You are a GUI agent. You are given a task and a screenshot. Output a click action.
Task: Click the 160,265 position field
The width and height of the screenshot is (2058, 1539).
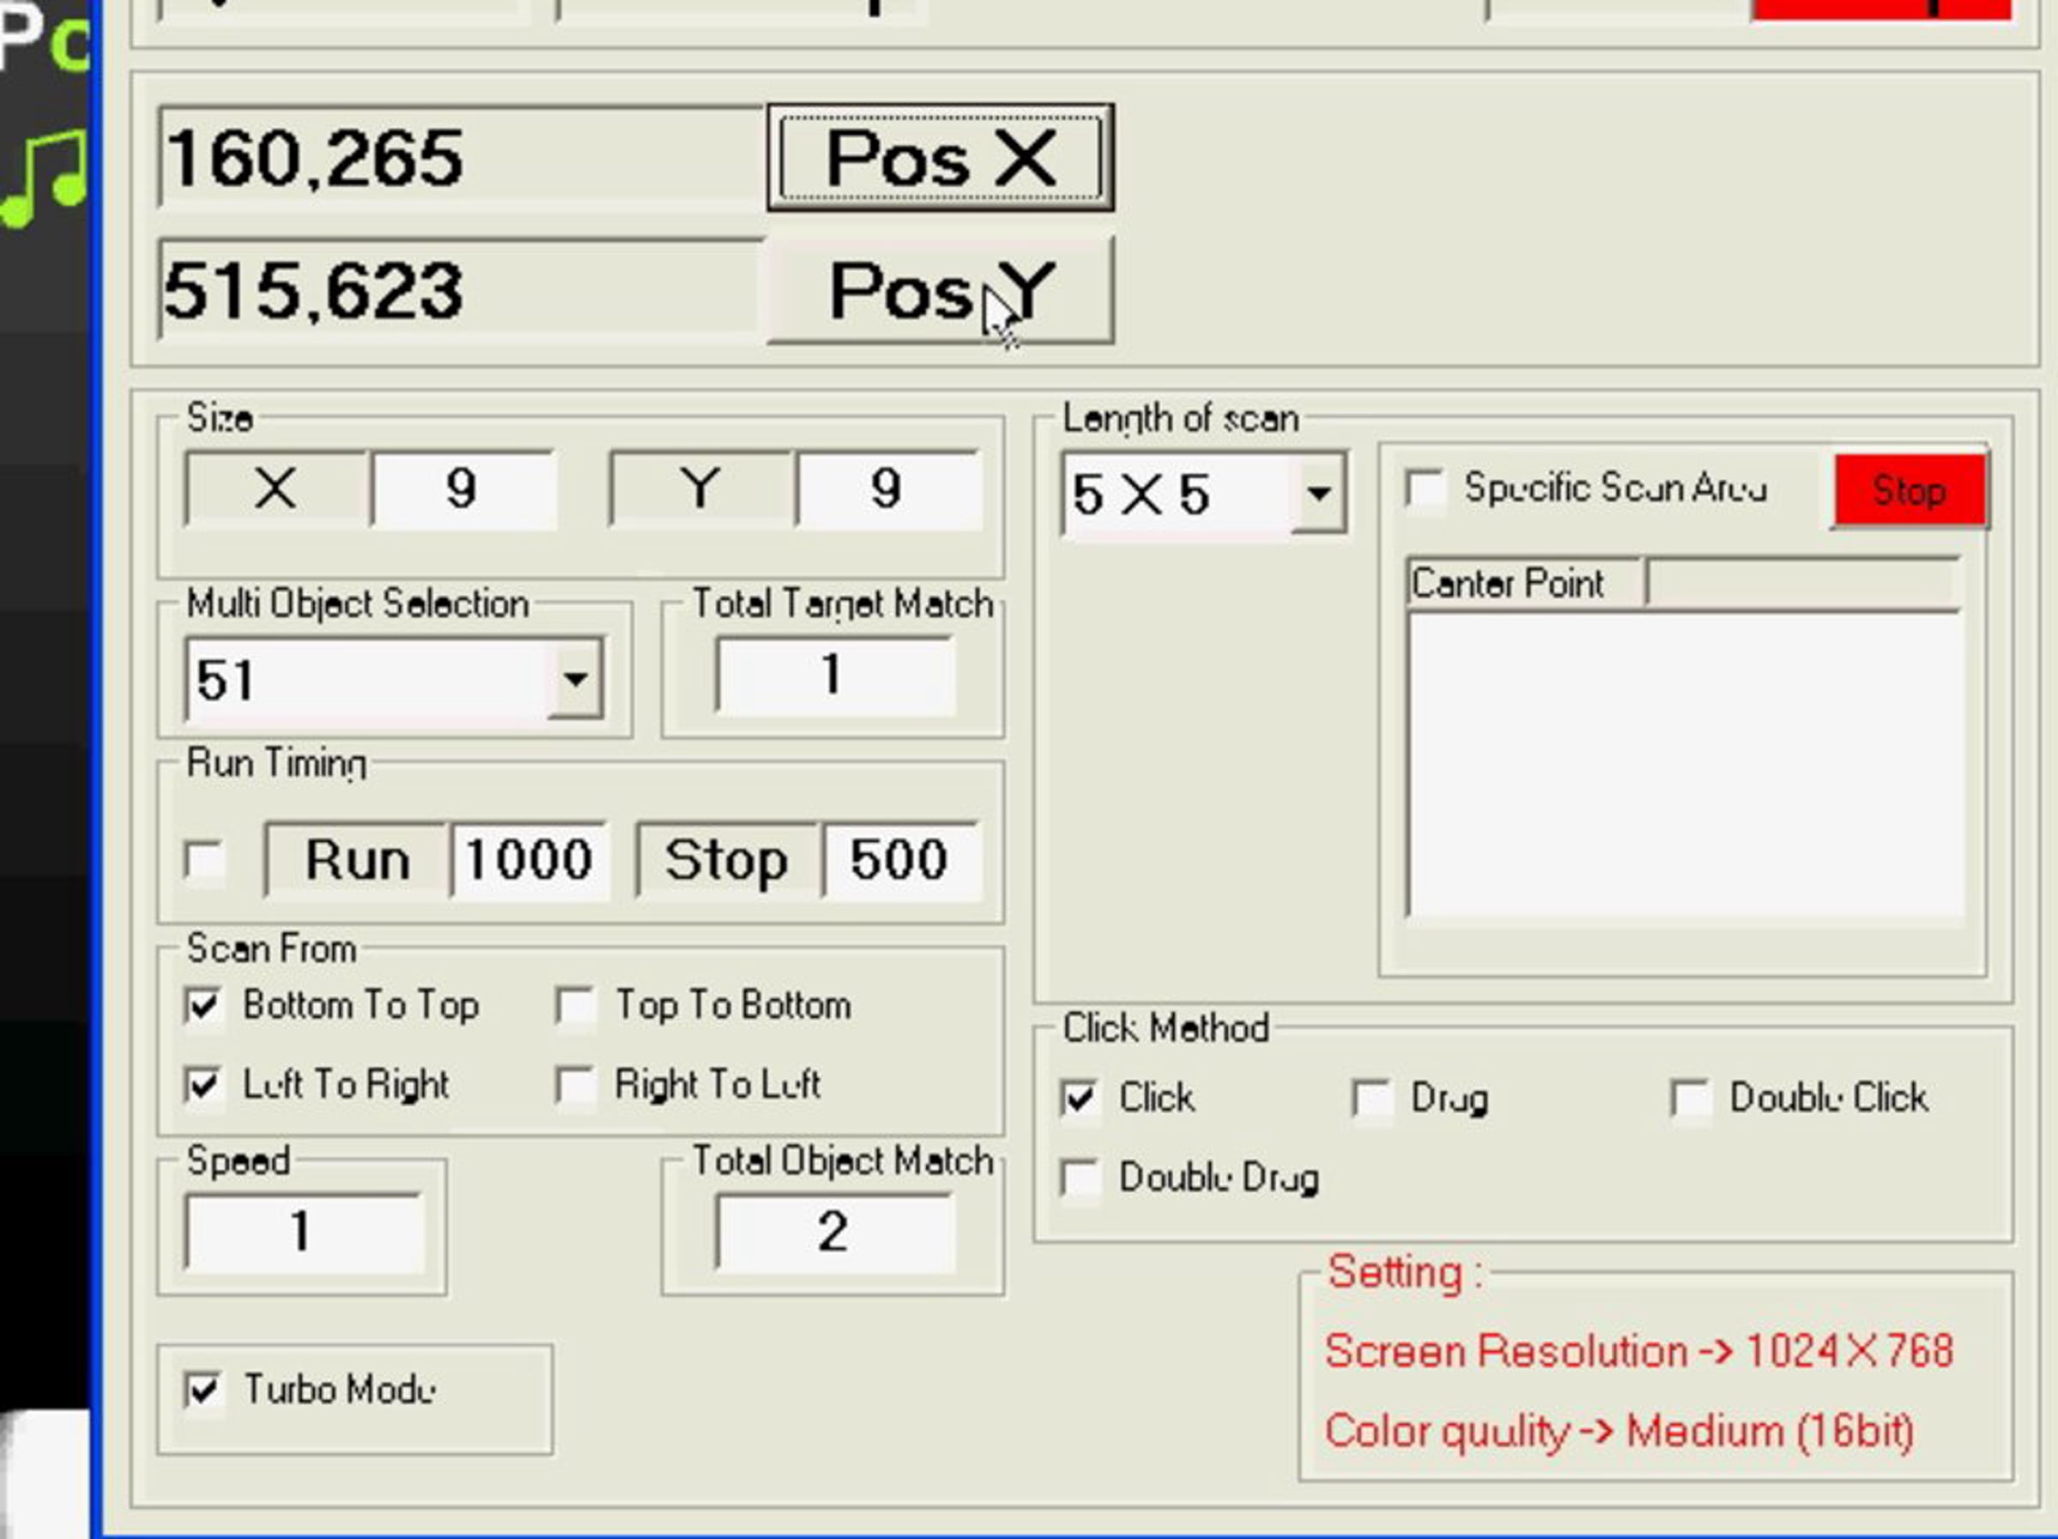pos(460,158)
